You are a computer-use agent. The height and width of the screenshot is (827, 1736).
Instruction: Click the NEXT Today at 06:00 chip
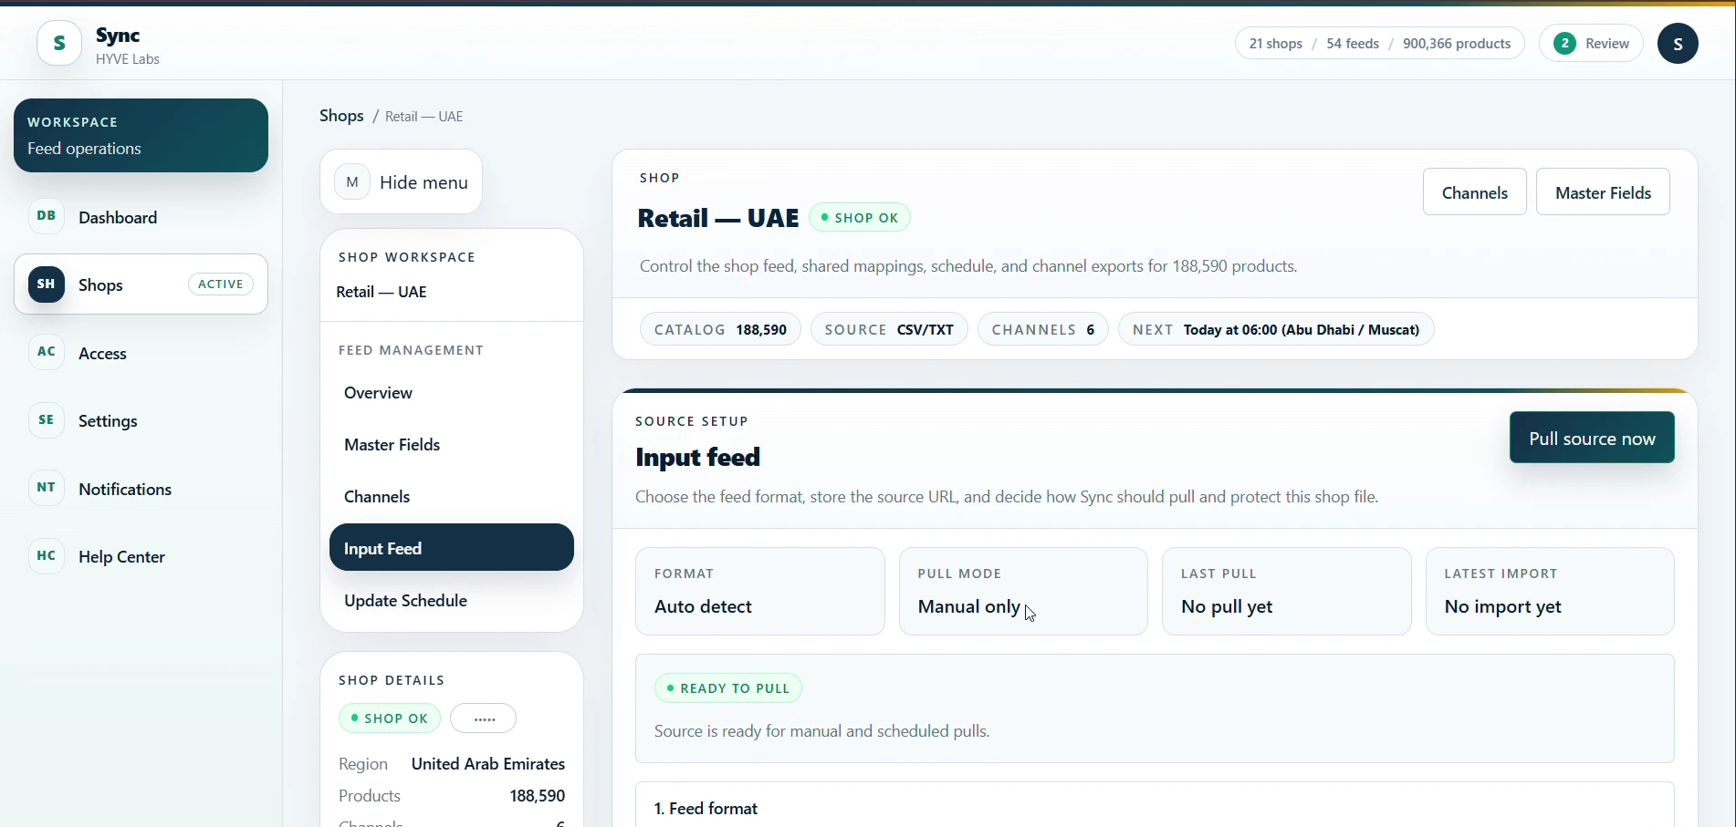[x=1276, y=329]
